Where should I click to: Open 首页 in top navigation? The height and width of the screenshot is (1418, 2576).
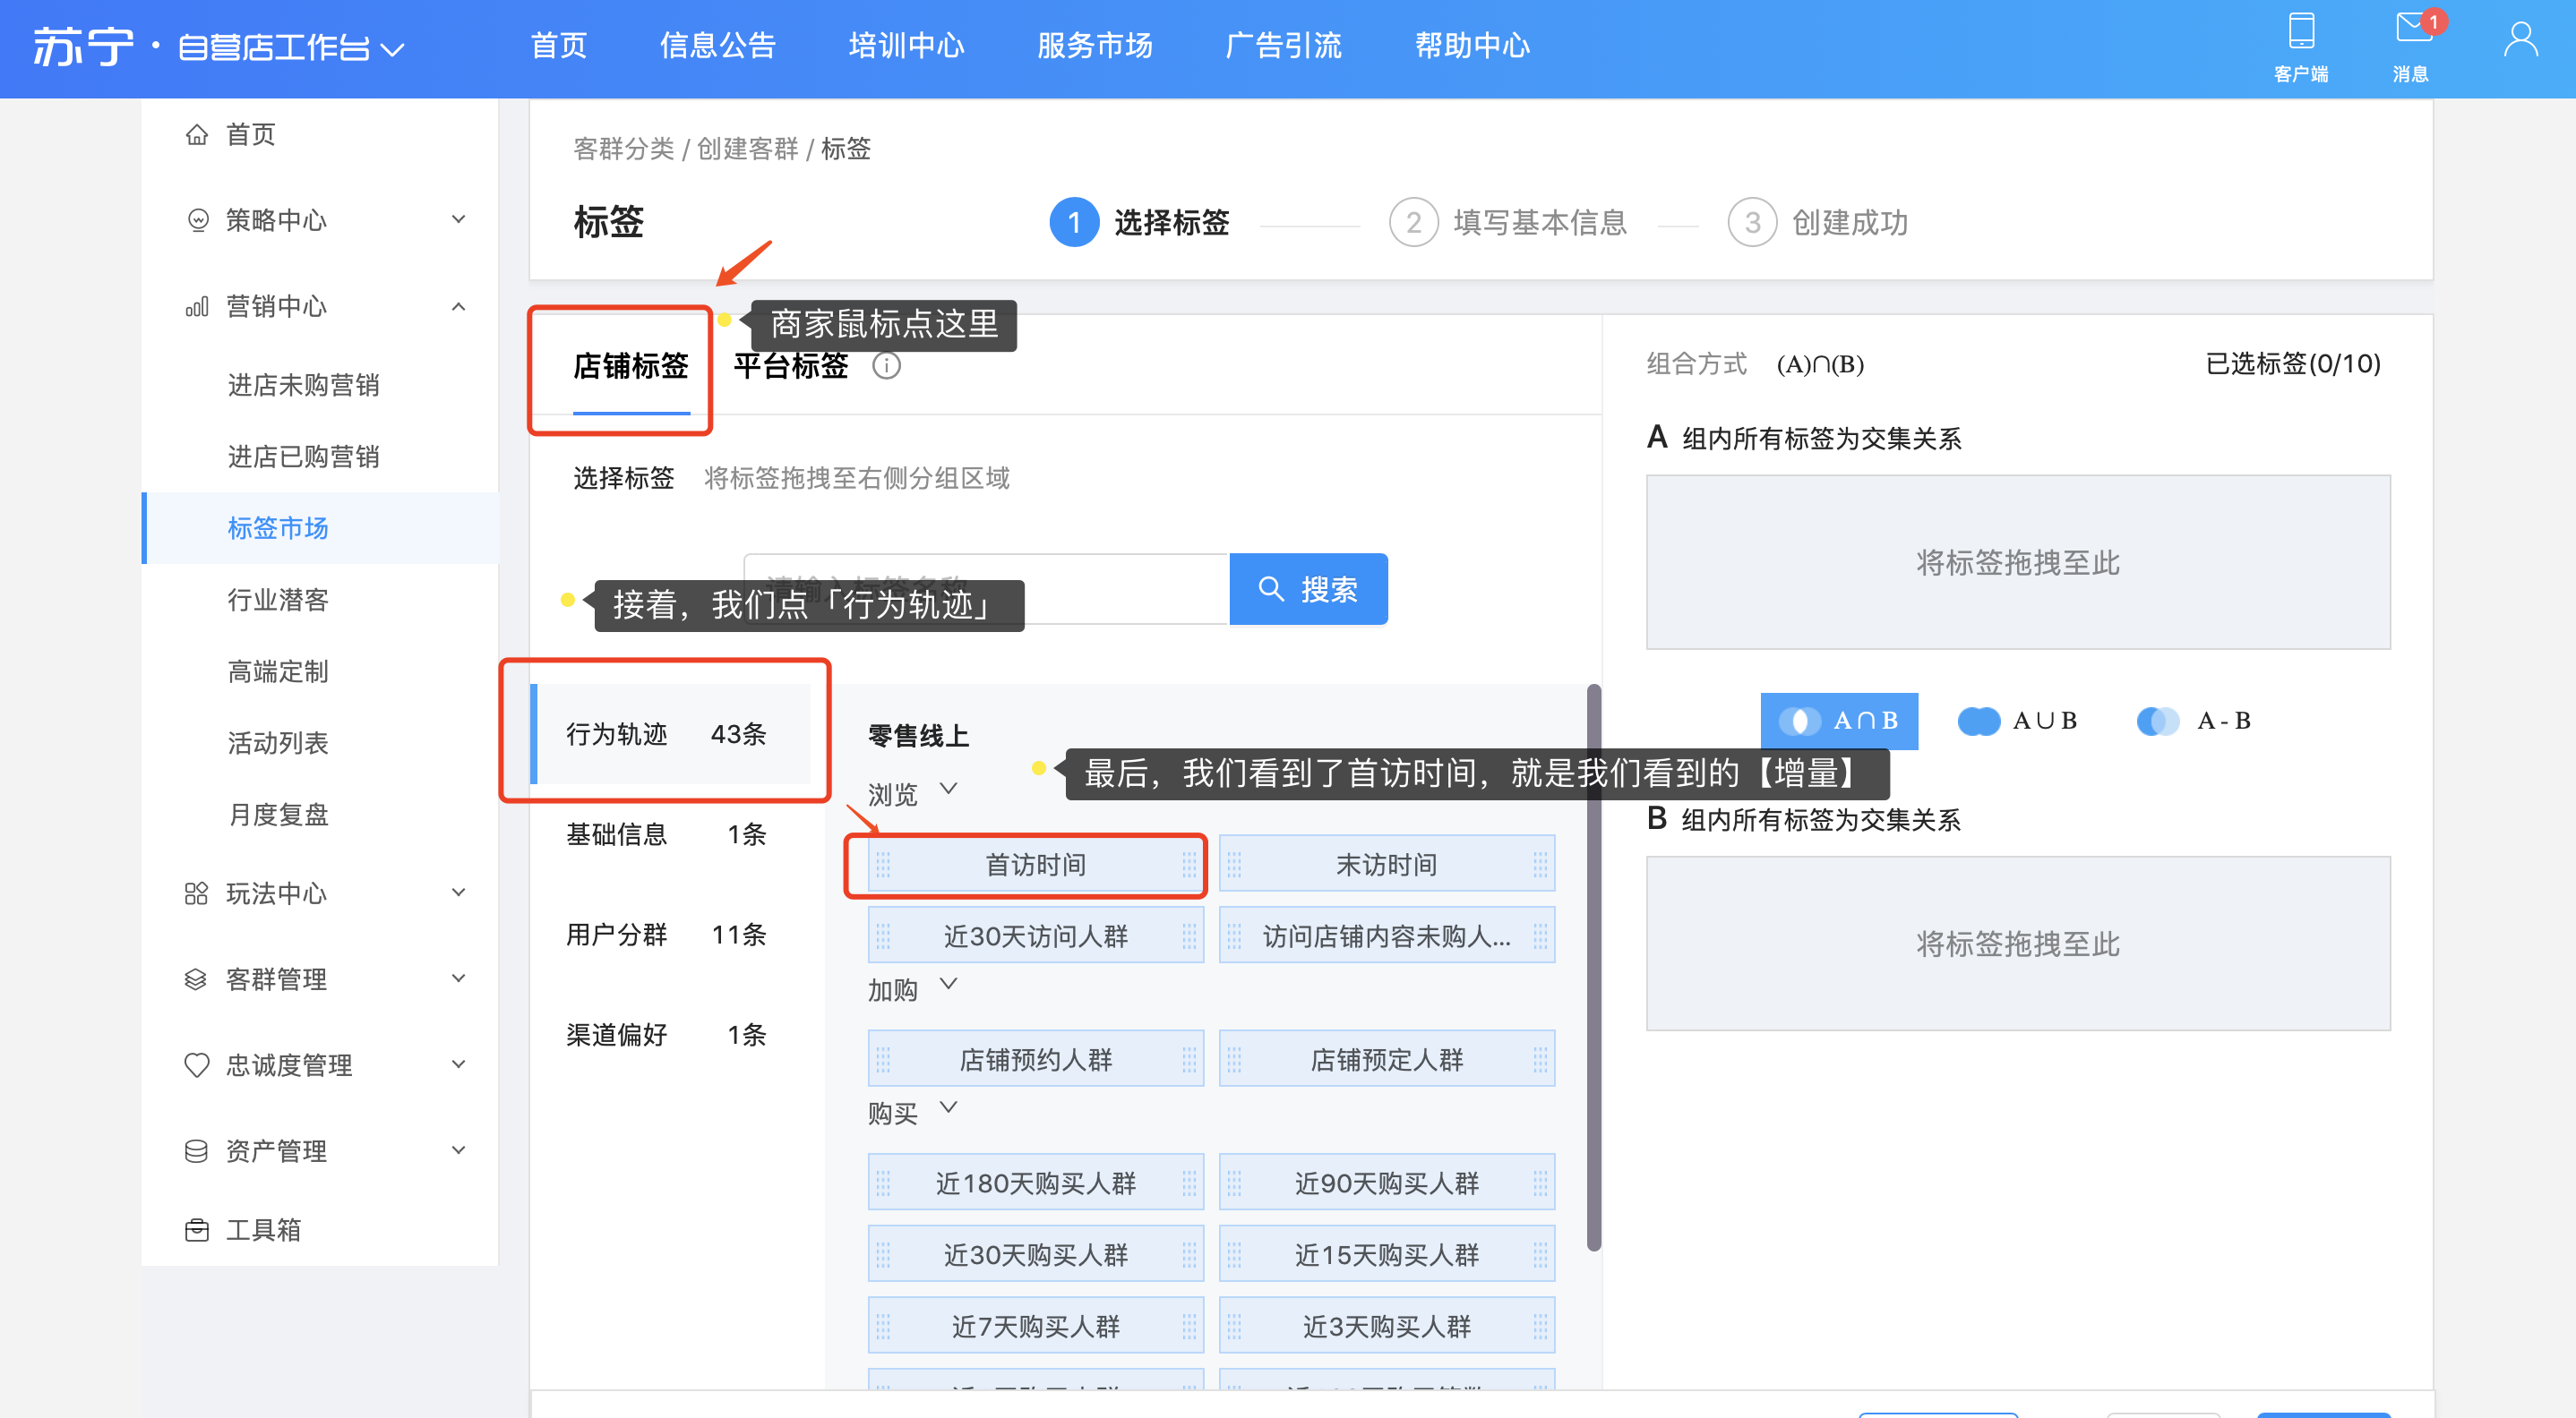(x=558, y=45)
